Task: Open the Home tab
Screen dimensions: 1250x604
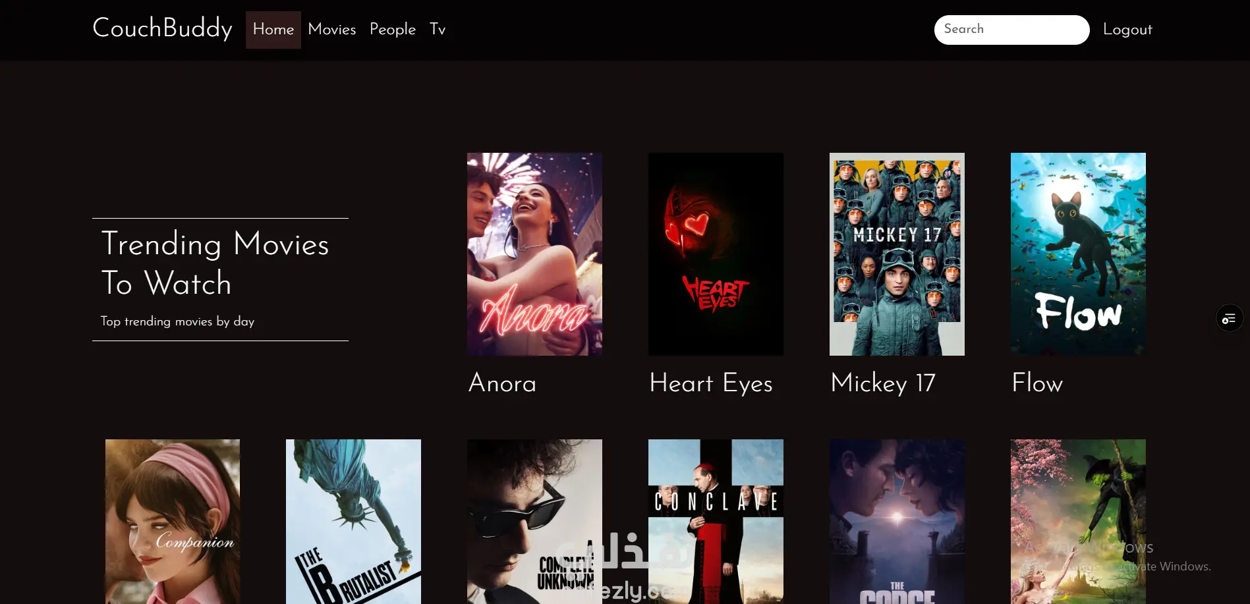Action: pyautogui.click(x=273, y=30)
